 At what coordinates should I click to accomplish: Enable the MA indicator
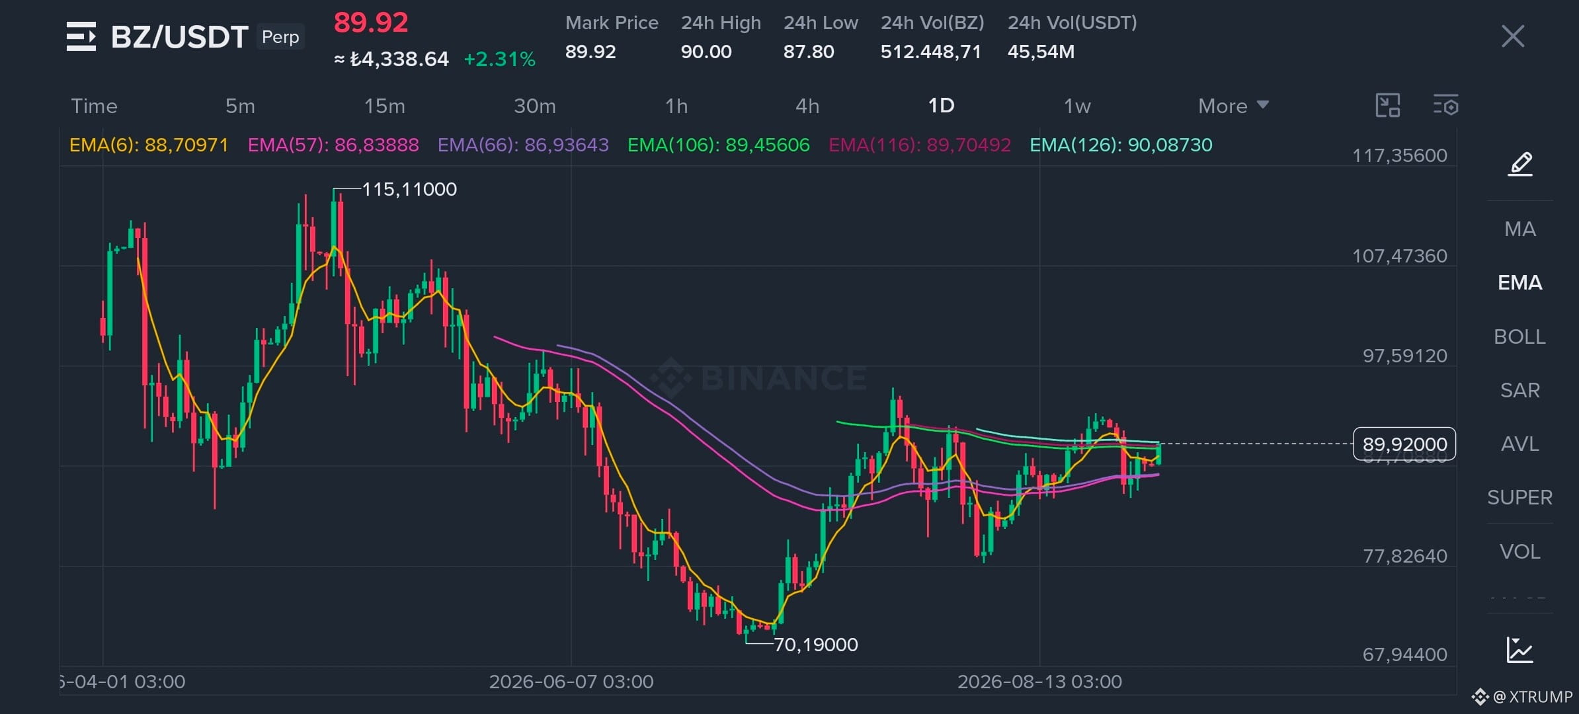coord(1520,229)
